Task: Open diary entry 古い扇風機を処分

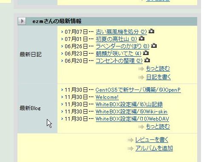Action: 121,32
